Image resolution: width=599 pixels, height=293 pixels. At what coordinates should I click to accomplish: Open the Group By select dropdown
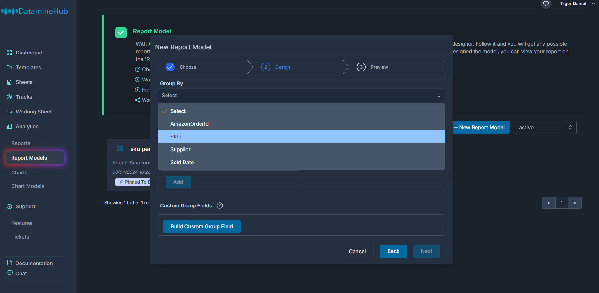point(301,95)
